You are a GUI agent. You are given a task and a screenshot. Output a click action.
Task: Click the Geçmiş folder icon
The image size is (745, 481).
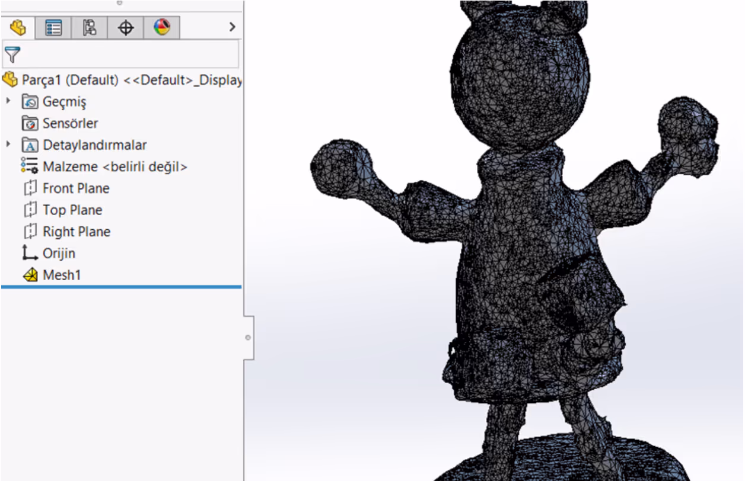[x=30, y=102]
